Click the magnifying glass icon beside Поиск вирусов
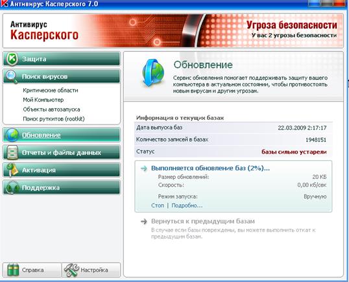 point(11,76)
